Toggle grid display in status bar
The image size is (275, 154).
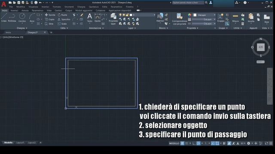click(x=182, y=143)
